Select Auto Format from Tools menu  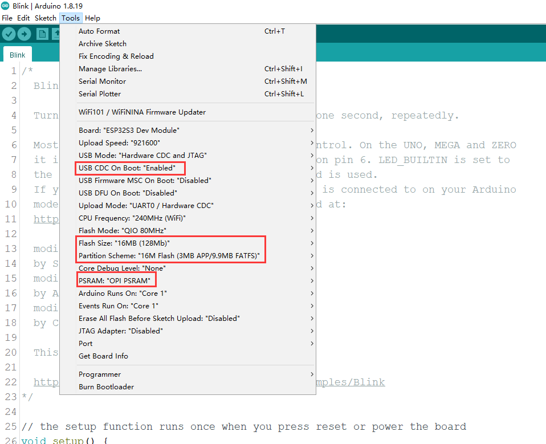pos(99,31)
